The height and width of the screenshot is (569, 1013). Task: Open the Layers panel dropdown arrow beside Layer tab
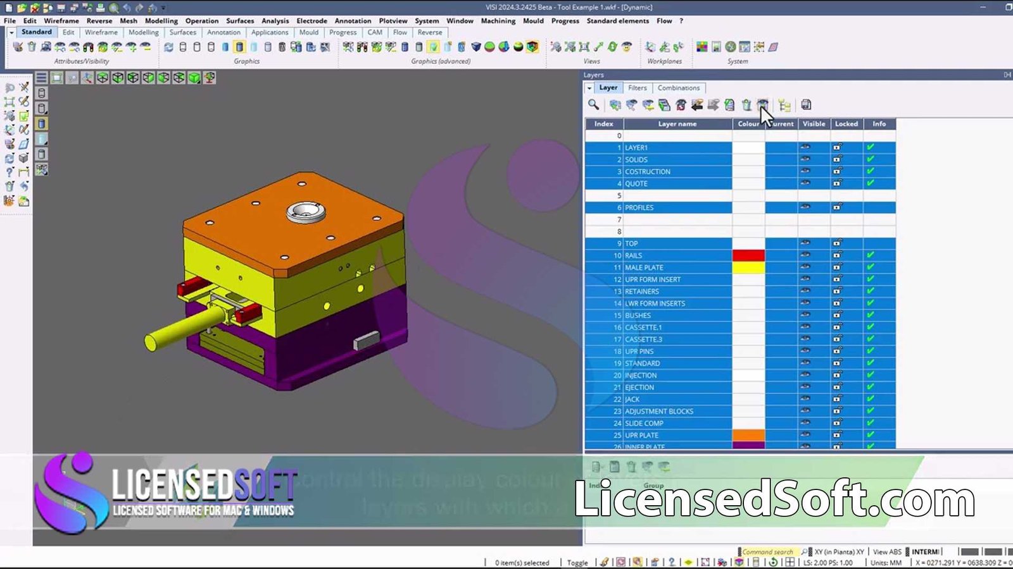589,89
